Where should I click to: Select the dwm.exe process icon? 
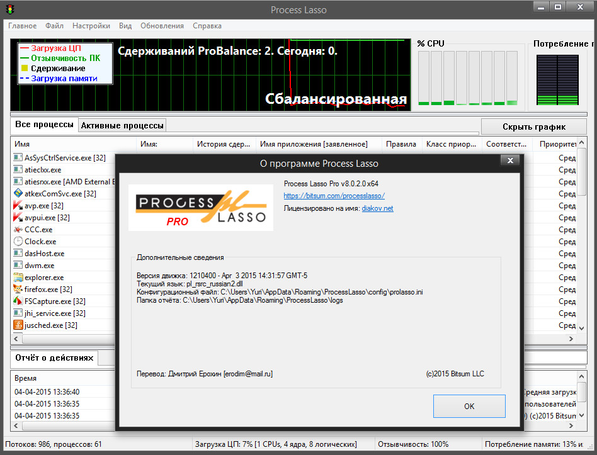tap(18, 265)
